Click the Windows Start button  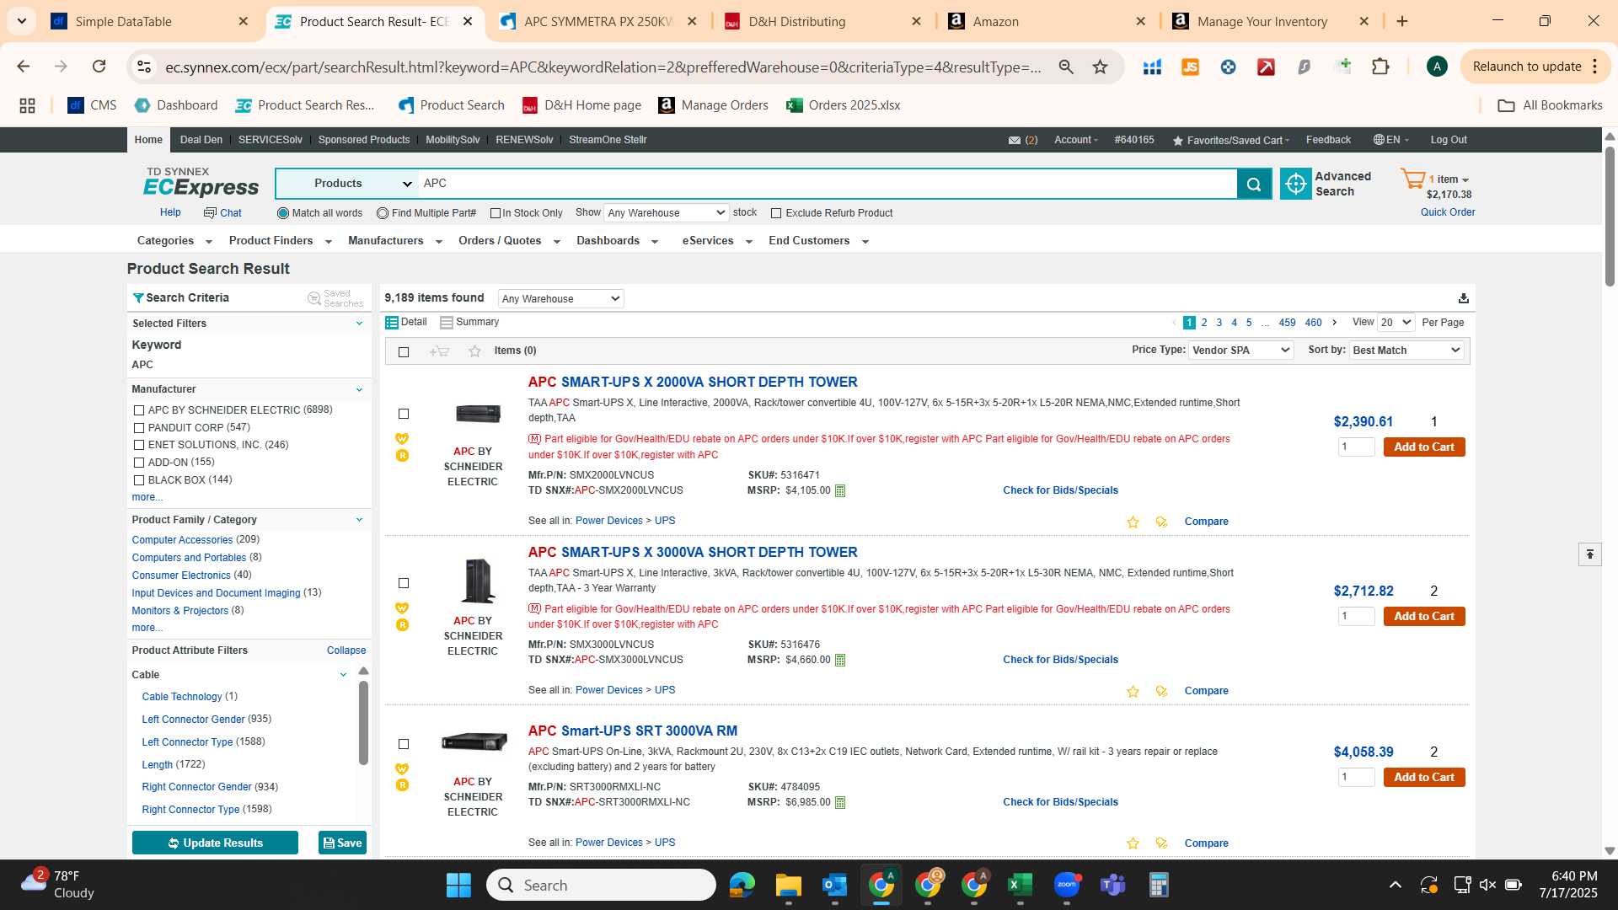pyautogui.click(x=458, y=885)
